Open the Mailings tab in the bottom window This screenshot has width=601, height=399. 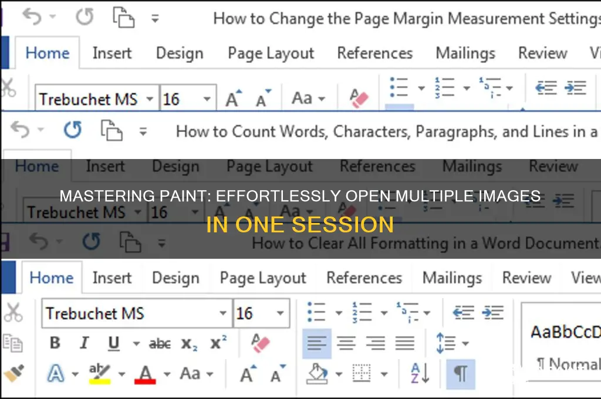[452, 278]
